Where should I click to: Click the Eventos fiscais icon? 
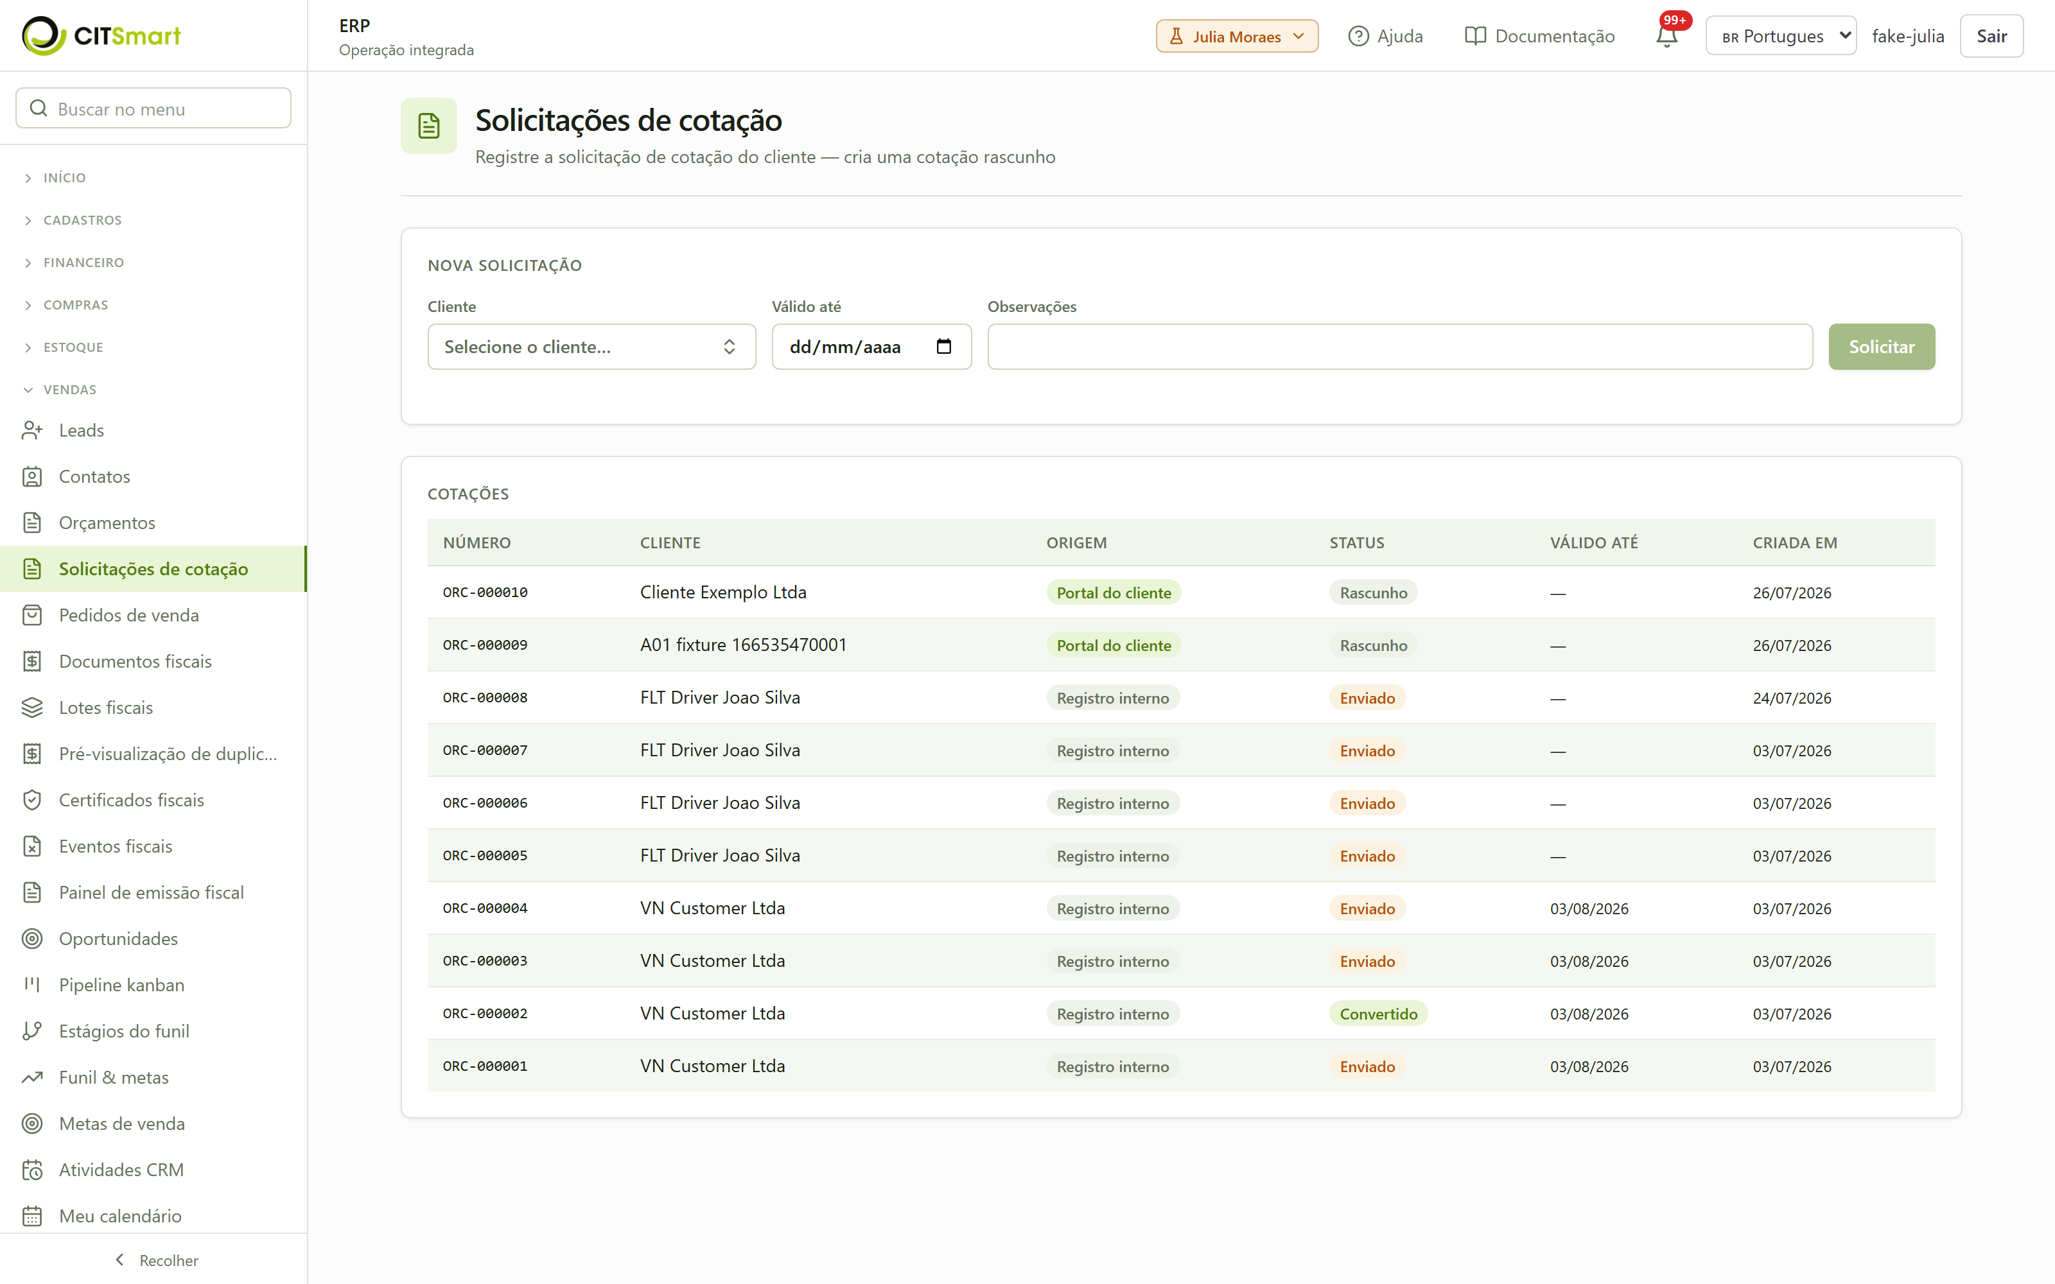tap(32, 847)
